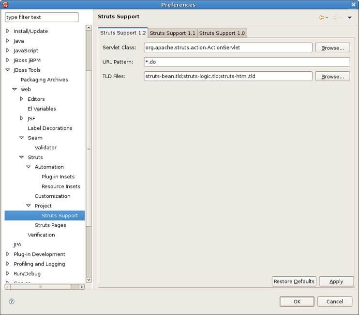Click the Apply button
The width and height of the screenshot is (359, 315).
point(336,282)
